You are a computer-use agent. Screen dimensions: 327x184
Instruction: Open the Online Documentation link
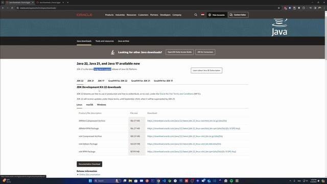click(x=90, y=175)
